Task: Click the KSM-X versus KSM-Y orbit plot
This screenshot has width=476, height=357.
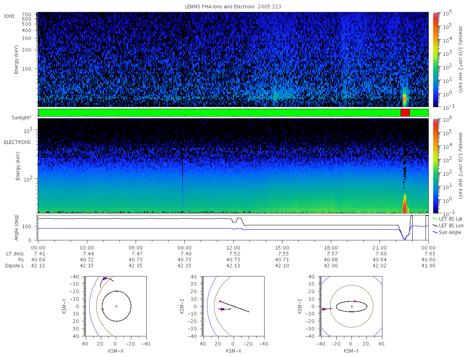Action: click(115, 306)
